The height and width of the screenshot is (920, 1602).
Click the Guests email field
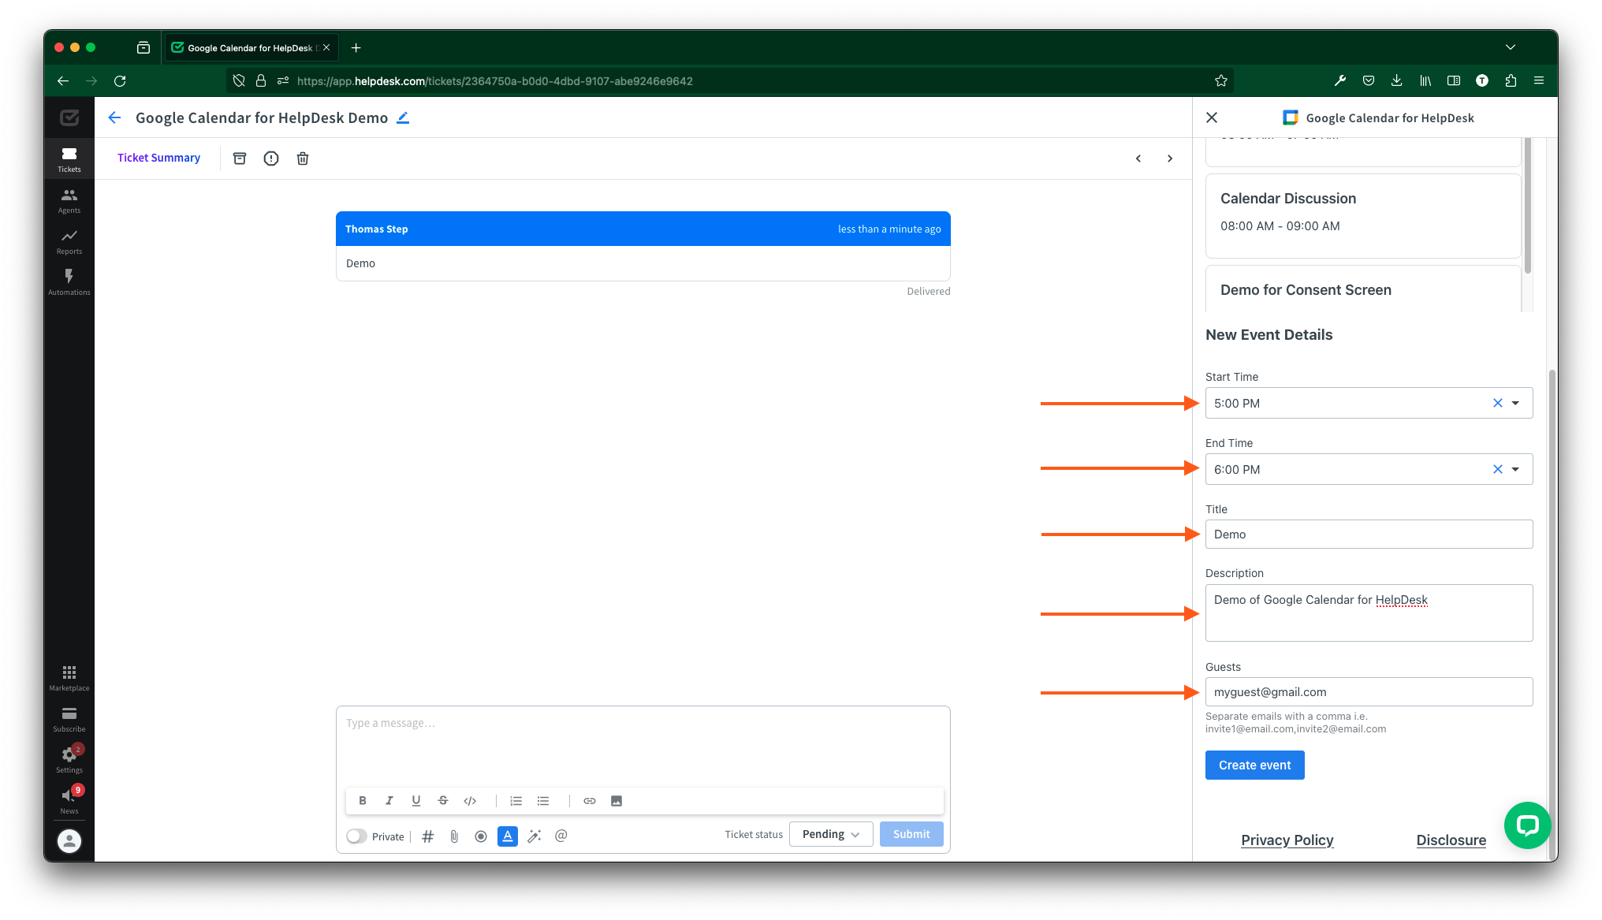(1369, 692)
